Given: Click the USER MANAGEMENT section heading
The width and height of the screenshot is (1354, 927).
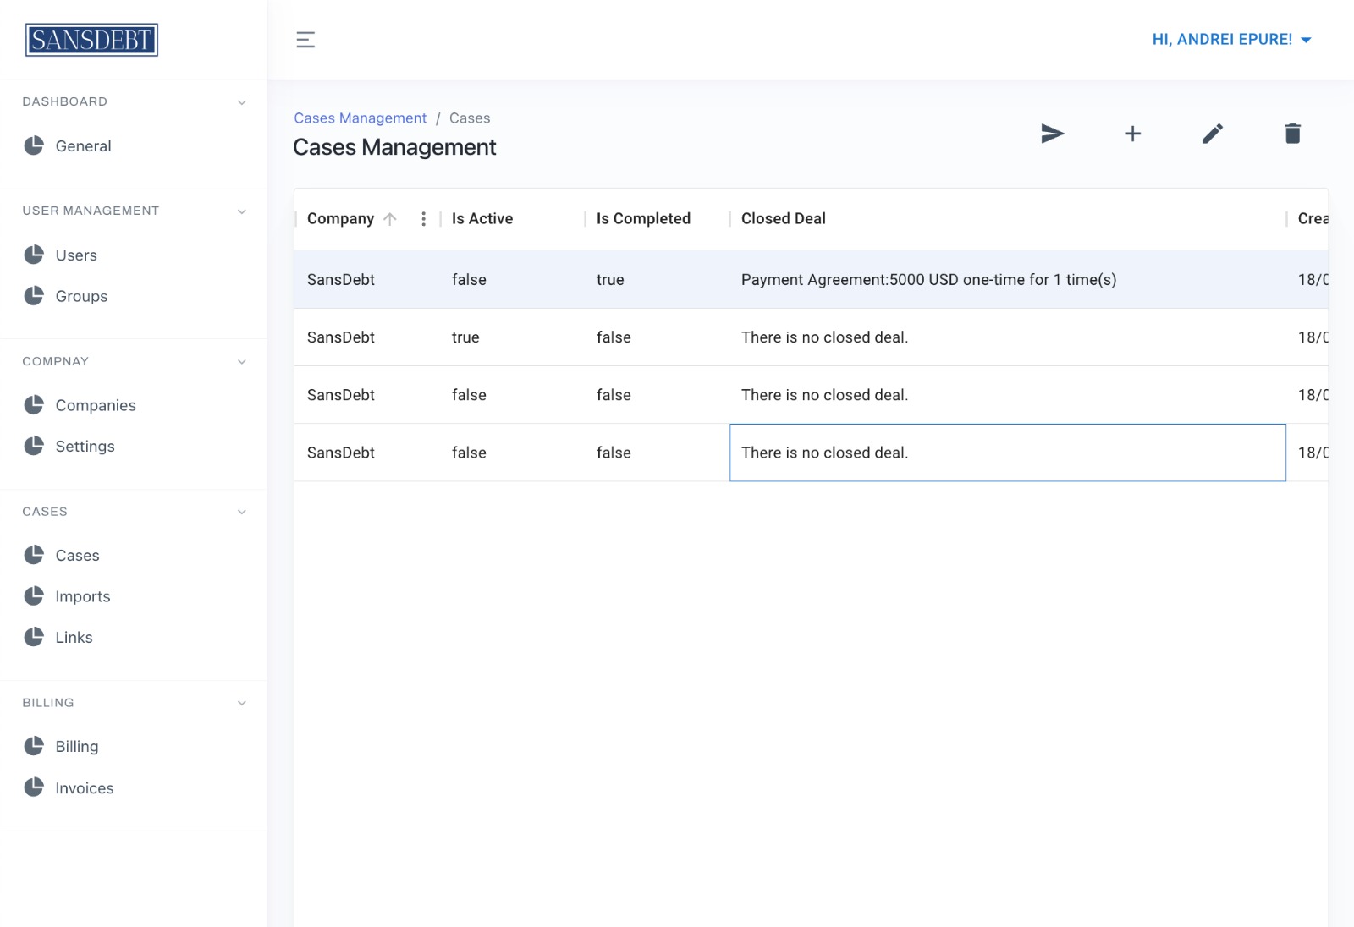Looking at the screenshot, I should tap(91, 211).
